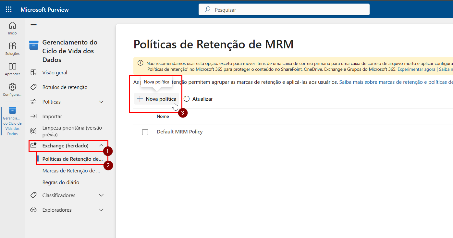The height and width of the screenshot is (238, 453).
Task: Go to Início home icon
Action: [12, 26]
